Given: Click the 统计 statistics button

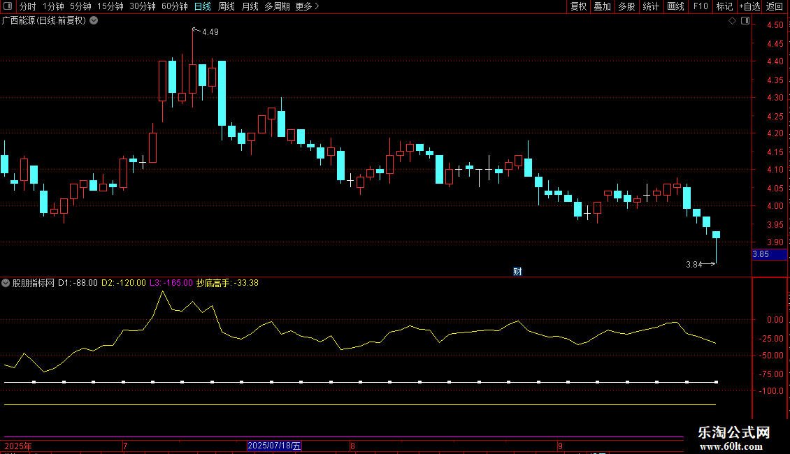Looking at the screenshot, I should (x=651, y=6).
